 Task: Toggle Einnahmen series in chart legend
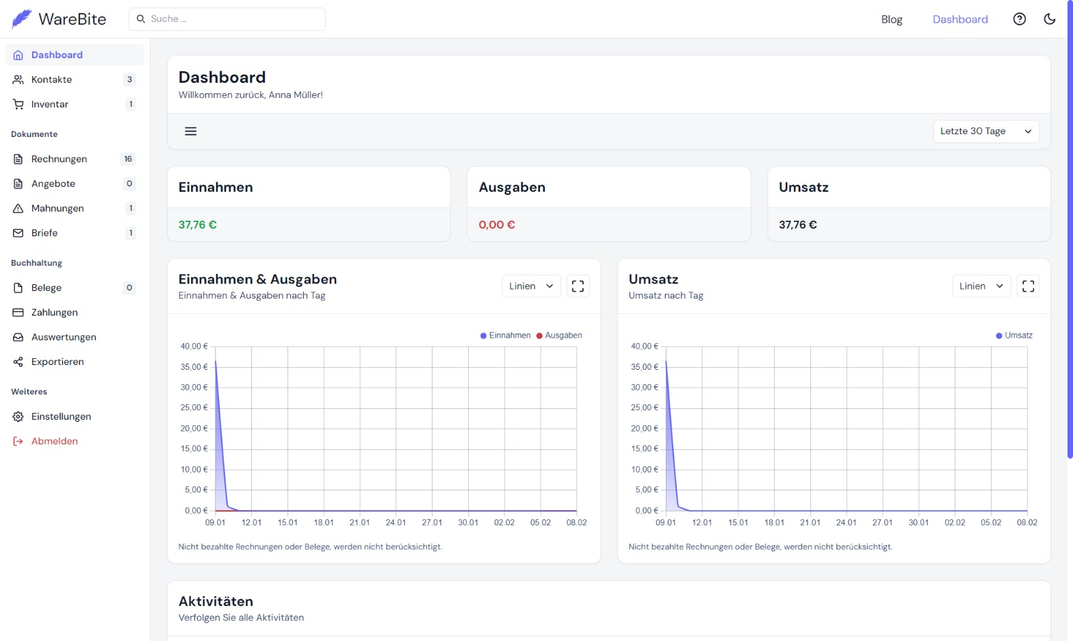tap(505, 336)
